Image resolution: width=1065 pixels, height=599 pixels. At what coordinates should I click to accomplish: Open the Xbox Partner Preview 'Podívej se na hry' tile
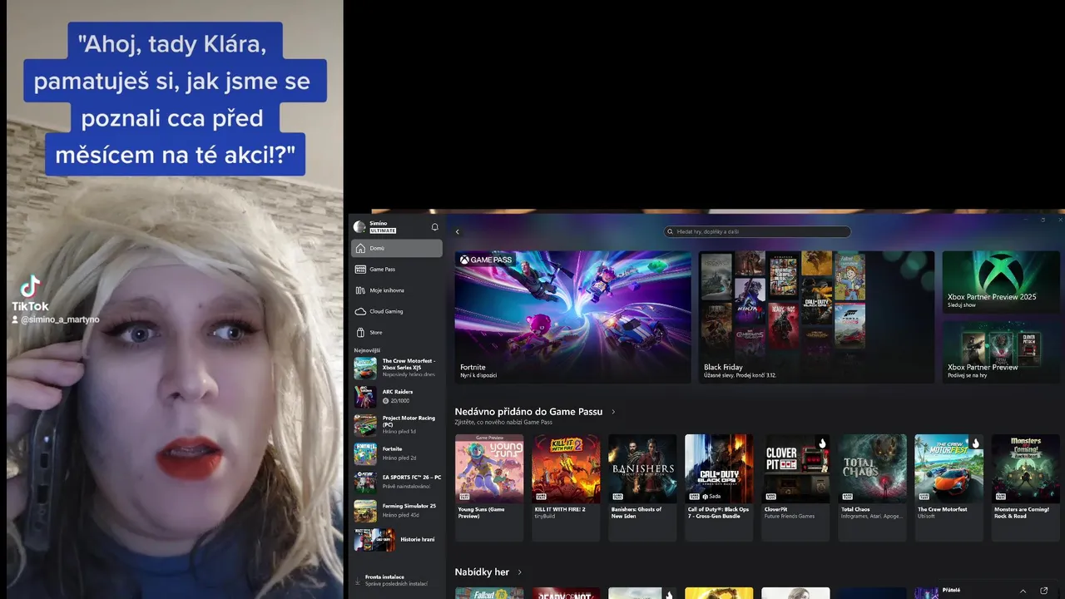click(1002, 352)
